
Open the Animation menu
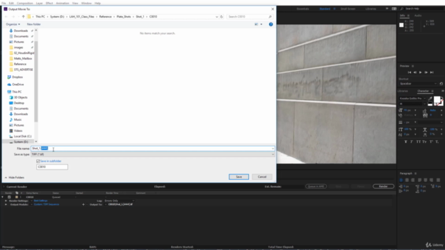point(63,3)
